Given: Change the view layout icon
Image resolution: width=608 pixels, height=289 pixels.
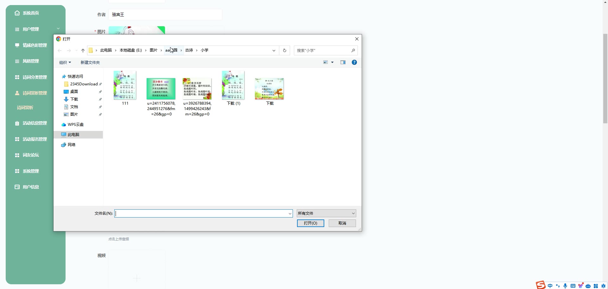Looking at the screenshot, I should [x=326, y=62].
